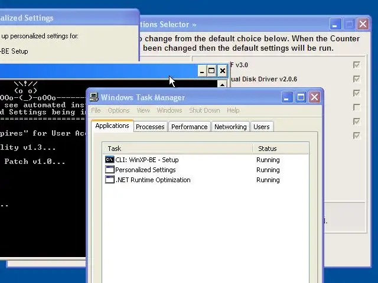
Task: Toggle the sixth checkbox in Options Selector list
Action: tap(357, 136)
